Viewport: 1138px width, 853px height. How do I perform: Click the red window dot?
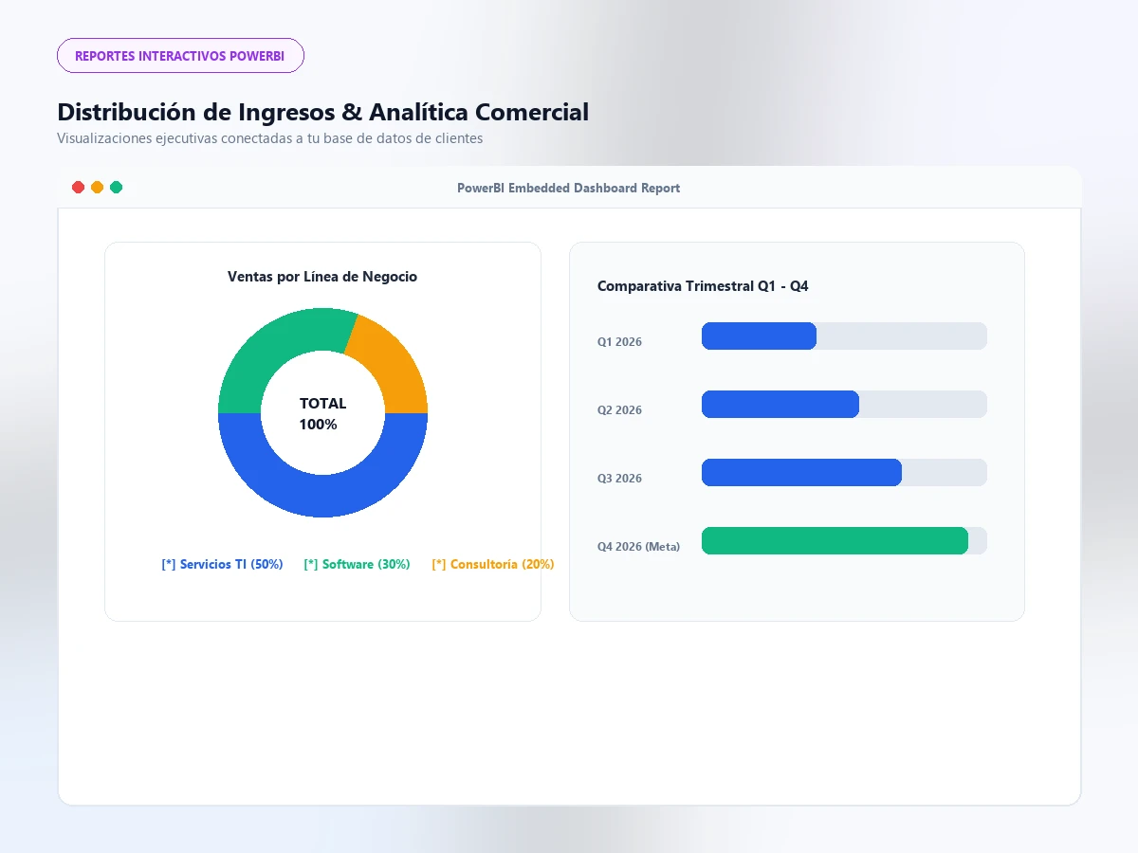78,188
